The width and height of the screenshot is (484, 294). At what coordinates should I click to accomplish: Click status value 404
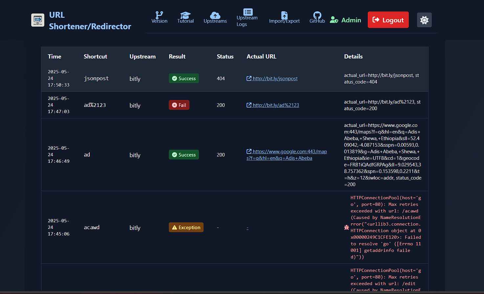coord(221,78)
